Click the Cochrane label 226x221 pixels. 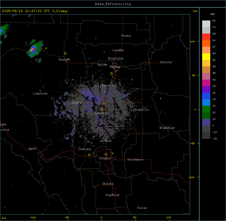coord(84,149)
